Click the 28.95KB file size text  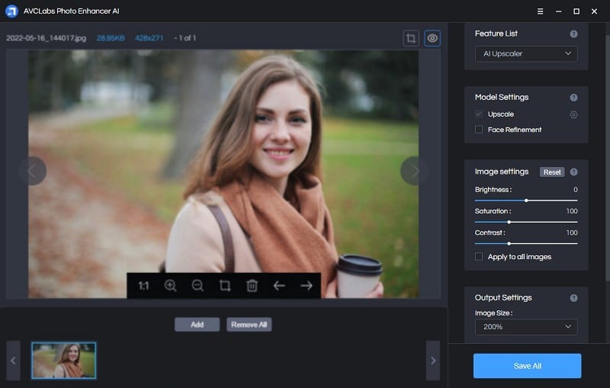click(111, 38)
